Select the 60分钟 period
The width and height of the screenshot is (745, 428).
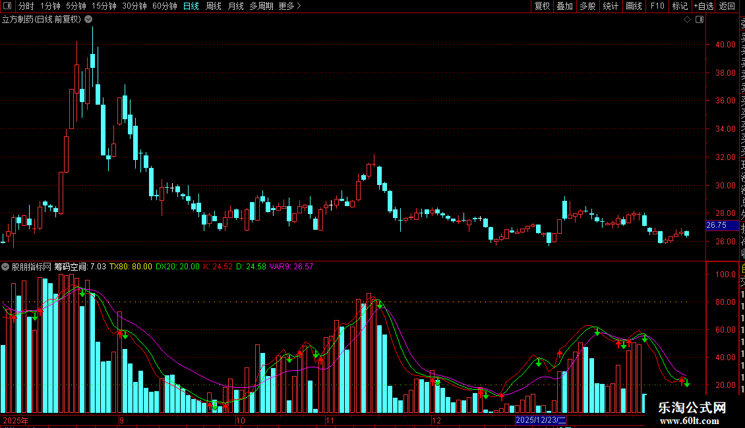tap(164, 6)
